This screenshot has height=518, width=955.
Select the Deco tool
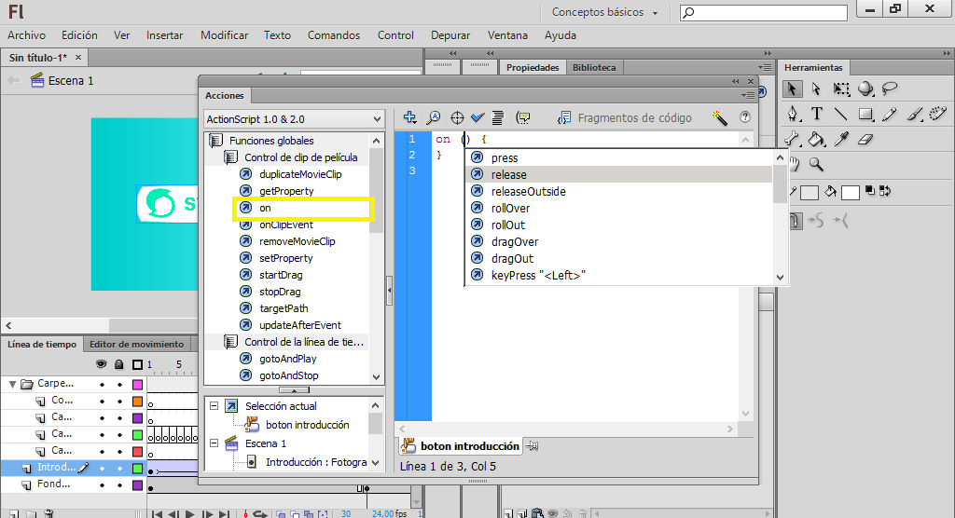click(x=938, y=114)
